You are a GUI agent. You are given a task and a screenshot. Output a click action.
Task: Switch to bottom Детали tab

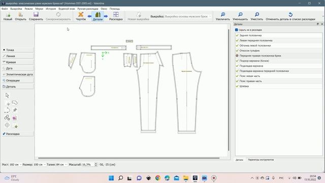point(239,160)
